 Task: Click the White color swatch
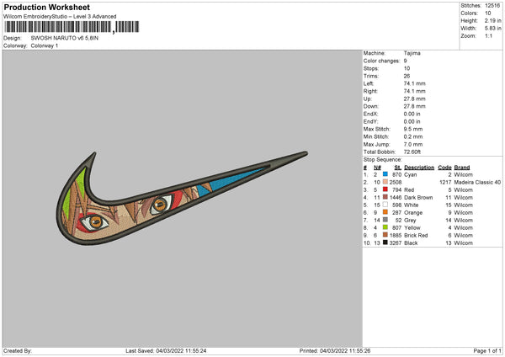pos(385,205)
